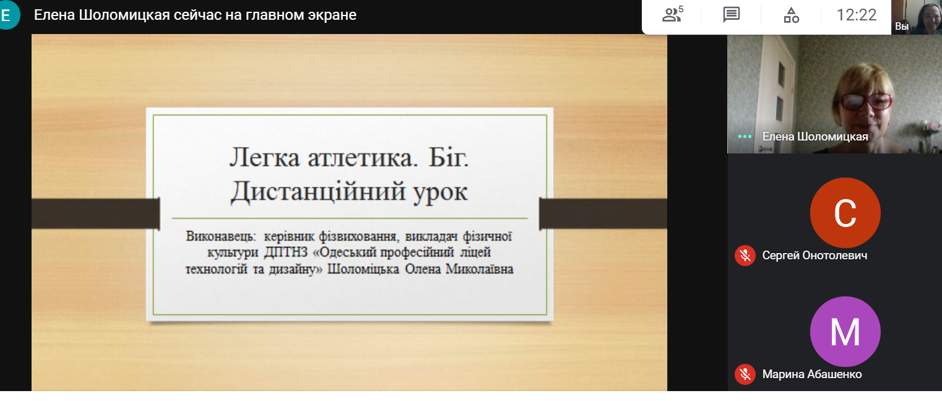Click the 12:22 clock display

[857, 15]
